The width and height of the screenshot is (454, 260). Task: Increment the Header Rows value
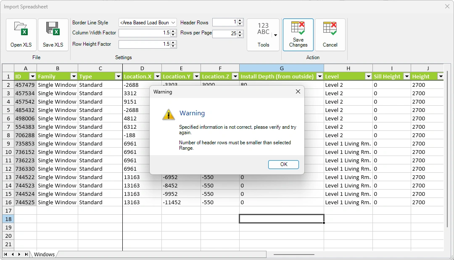pos(240,20)
